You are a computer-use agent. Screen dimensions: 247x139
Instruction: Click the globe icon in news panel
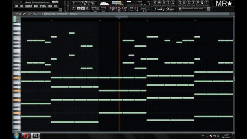[x=180, y=9]
